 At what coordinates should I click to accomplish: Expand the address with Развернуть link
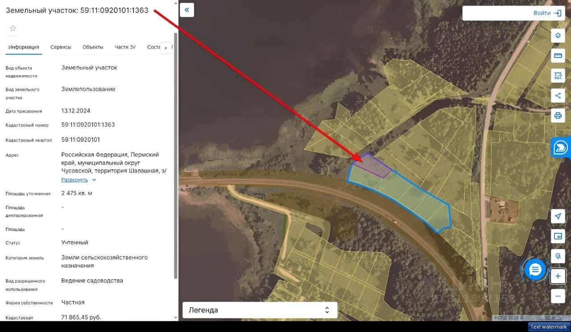[x=79, y=180]
